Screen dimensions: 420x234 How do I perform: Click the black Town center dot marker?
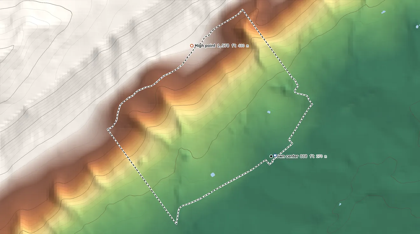click(x=271, y=156)
